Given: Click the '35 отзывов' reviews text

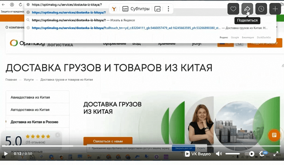Looking at the screenshot, I should click(36, 142).
